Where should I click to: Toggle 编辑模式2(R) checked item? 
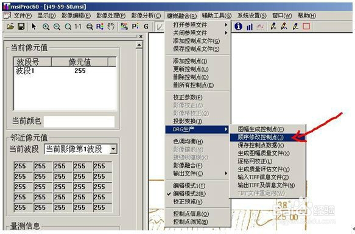tap(198, 194)
